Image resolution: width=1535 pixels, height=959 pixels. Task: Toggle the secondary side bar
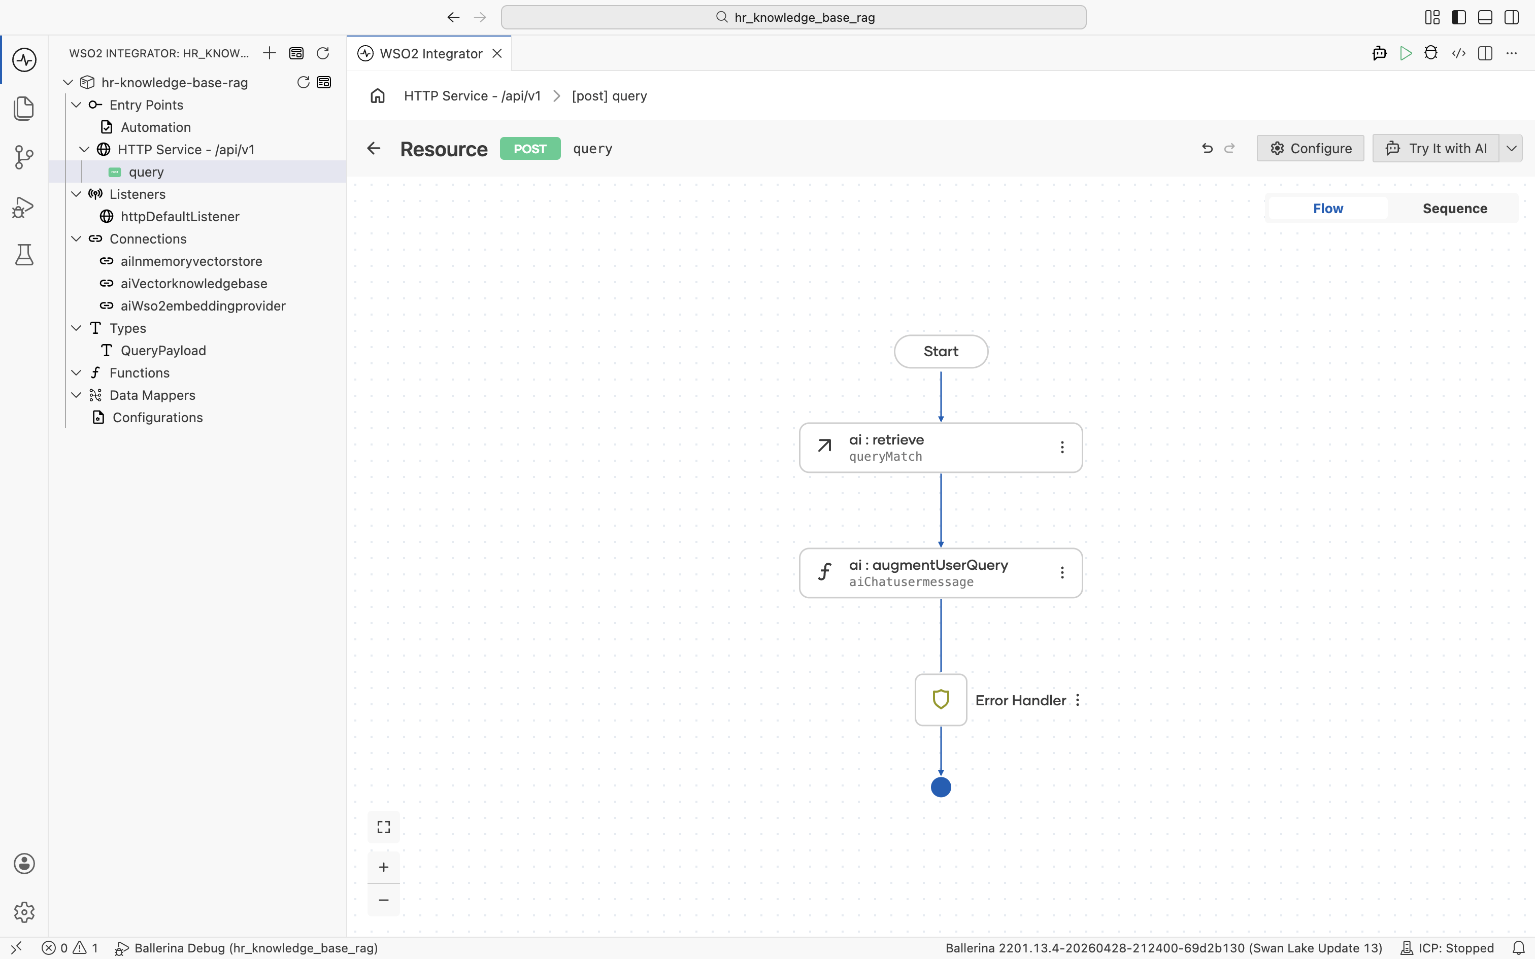coord(1512,17)
